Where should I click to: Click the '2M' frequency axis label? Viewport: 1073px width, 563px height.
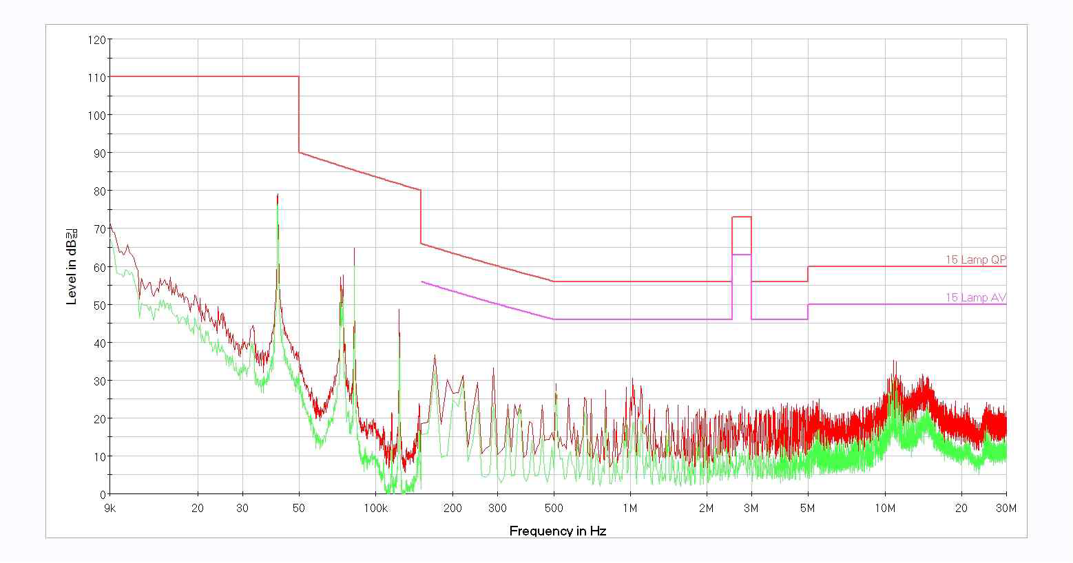tap(707, 509)
